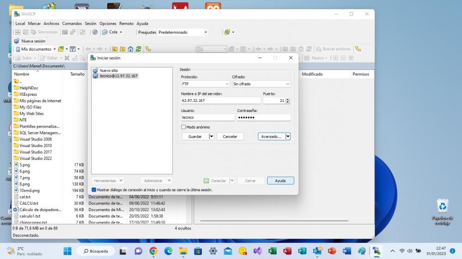This screenshot has height=259, width=462.
Task: Open File Explorer from the taskbar
Action: (x=183, y=251)
